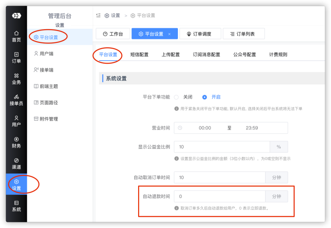Select the 平台设置 configuration tab
The width and height of the screenshot is (331, 228).
click(x=108, y=54)
